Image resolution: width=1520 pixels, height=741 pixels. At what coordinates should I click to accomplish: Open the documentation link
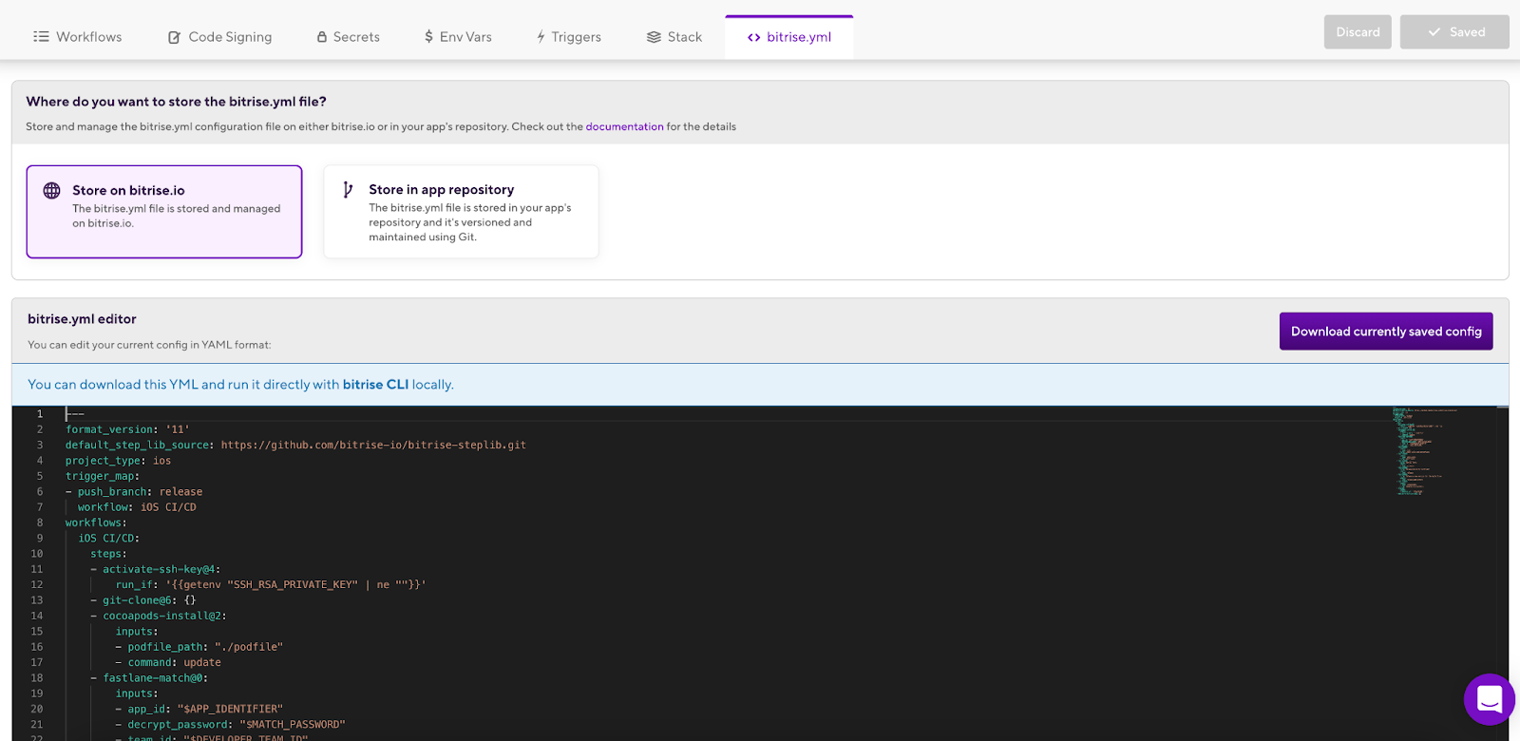point(624,126)
